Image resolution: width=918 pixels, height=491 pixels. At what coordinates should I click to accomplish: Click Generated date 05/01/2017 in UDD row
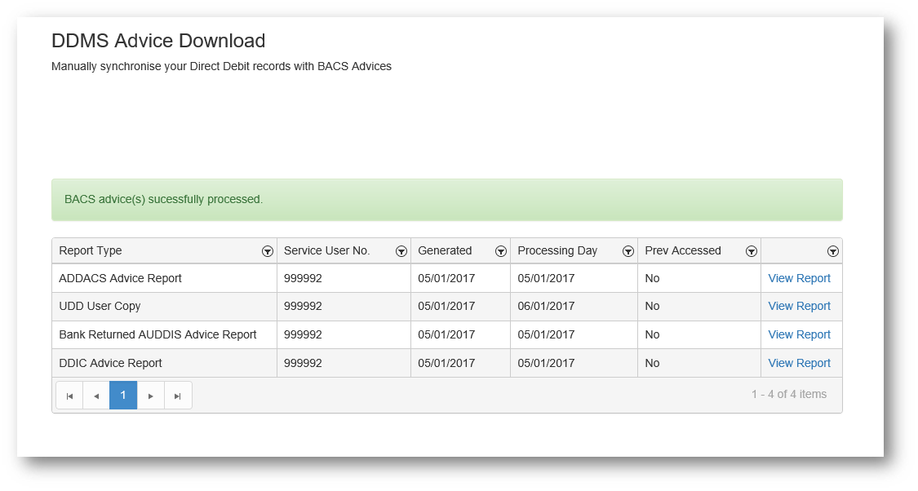click(x=446, y=306)
